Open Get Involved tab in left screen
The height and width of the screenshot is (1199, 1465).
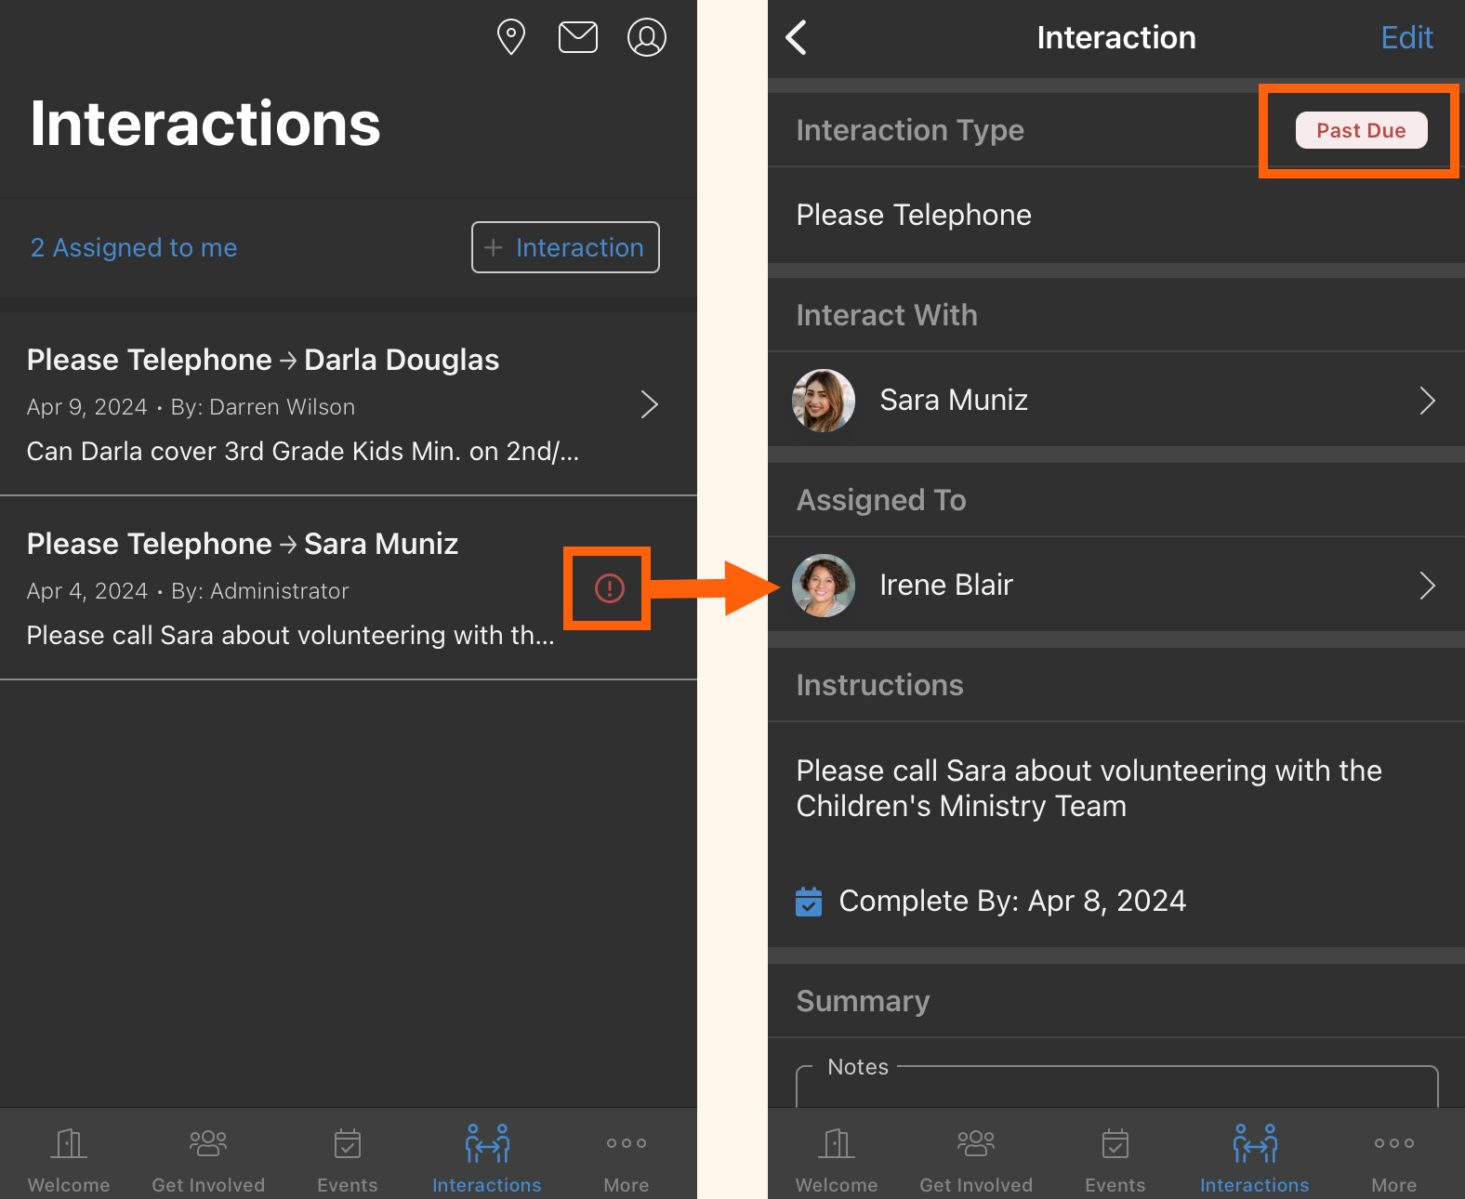pyautogui.click(x=208, y=1158)
